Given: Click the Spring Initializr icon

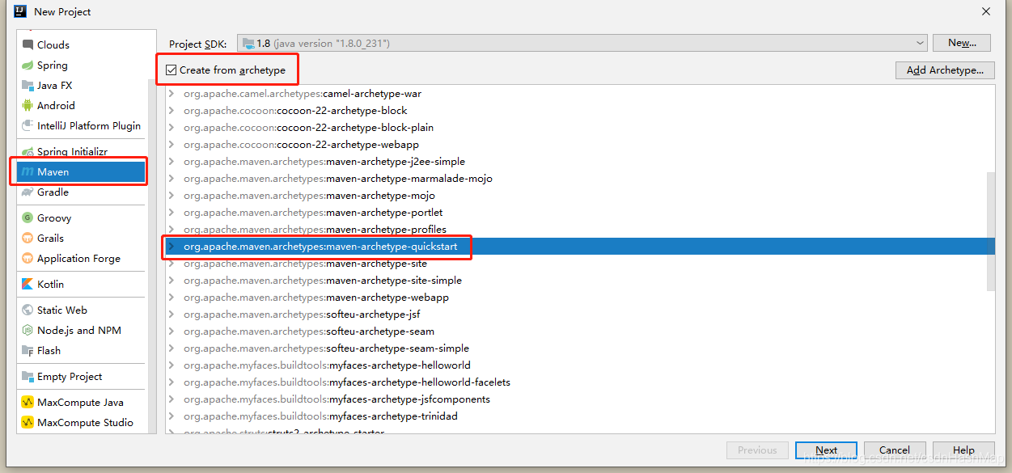Looking at the screenshot, I should (x=28, y=152).
